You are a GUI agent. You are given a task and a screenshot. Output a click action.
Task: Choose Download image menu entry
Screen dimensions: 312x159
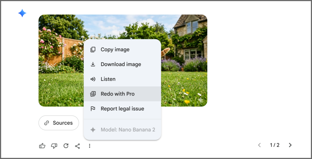[x=122, y=64]
